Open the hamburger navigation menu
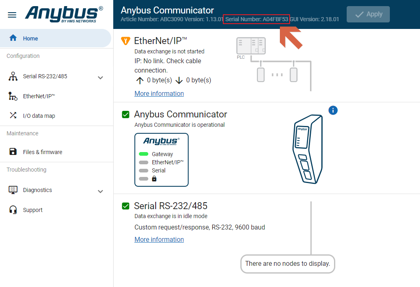 12,15
